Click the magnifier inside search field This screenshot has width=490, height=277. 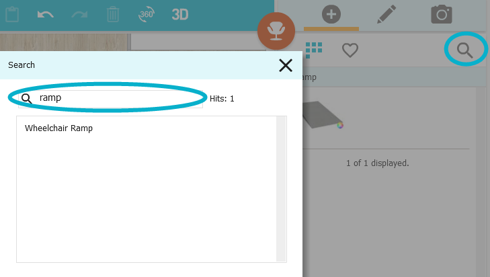(x=27, y=99)
